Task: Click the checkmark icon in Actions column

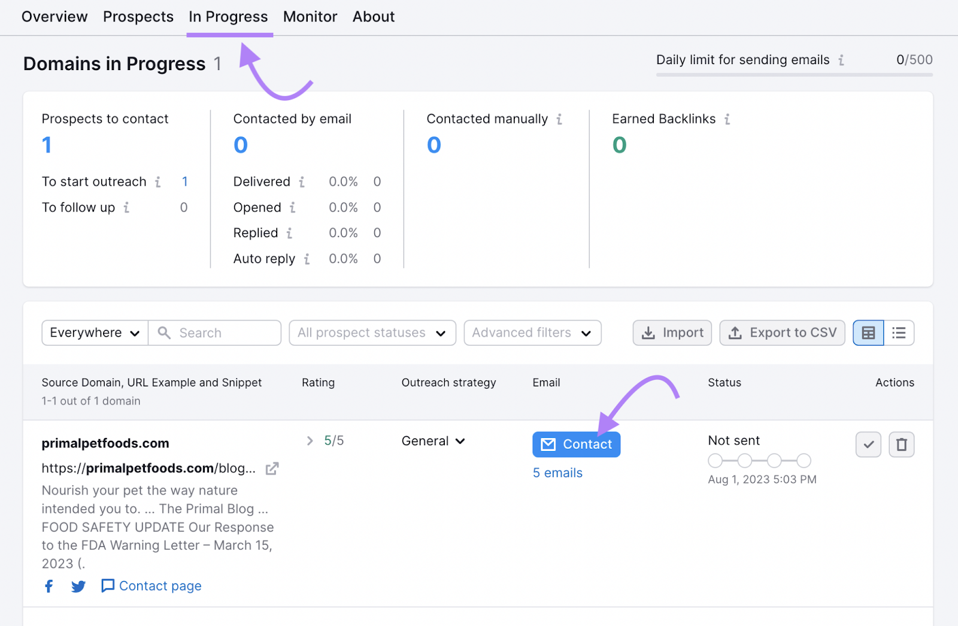Action: 868,444
